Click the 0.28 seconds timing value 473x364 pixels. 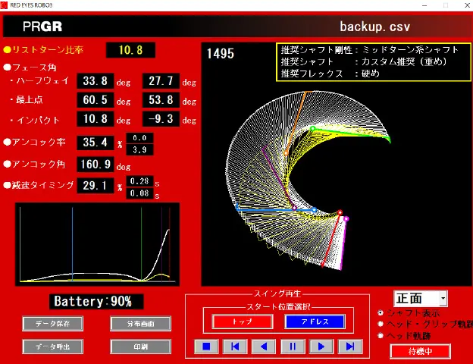pos(139,181)
